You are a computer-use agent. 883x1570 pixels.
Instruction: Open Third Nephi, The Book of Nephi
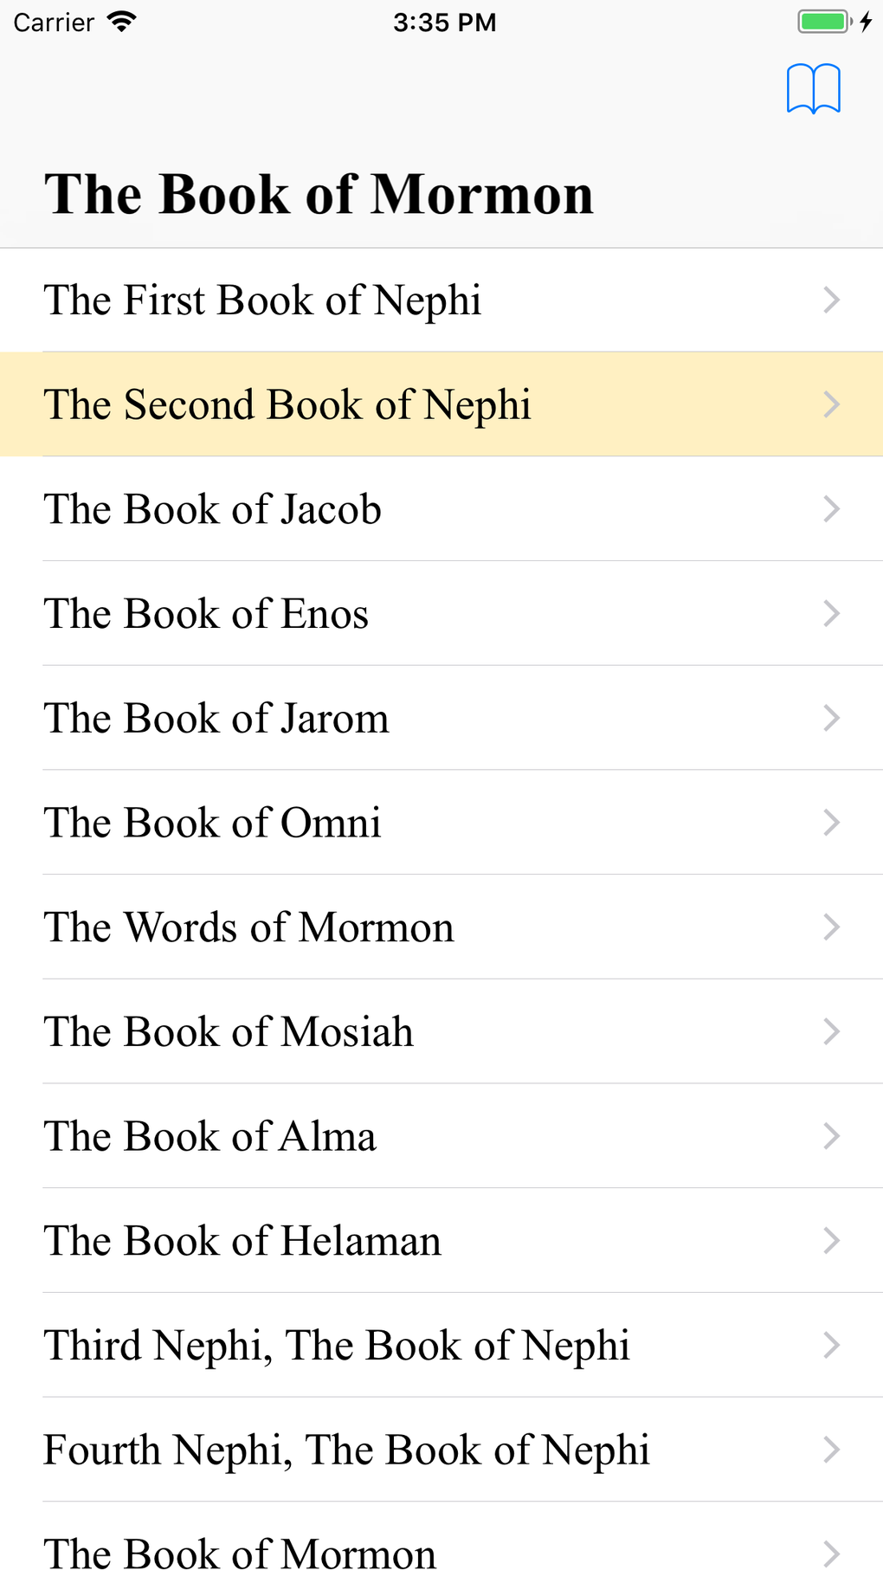tap(337, 1346)
